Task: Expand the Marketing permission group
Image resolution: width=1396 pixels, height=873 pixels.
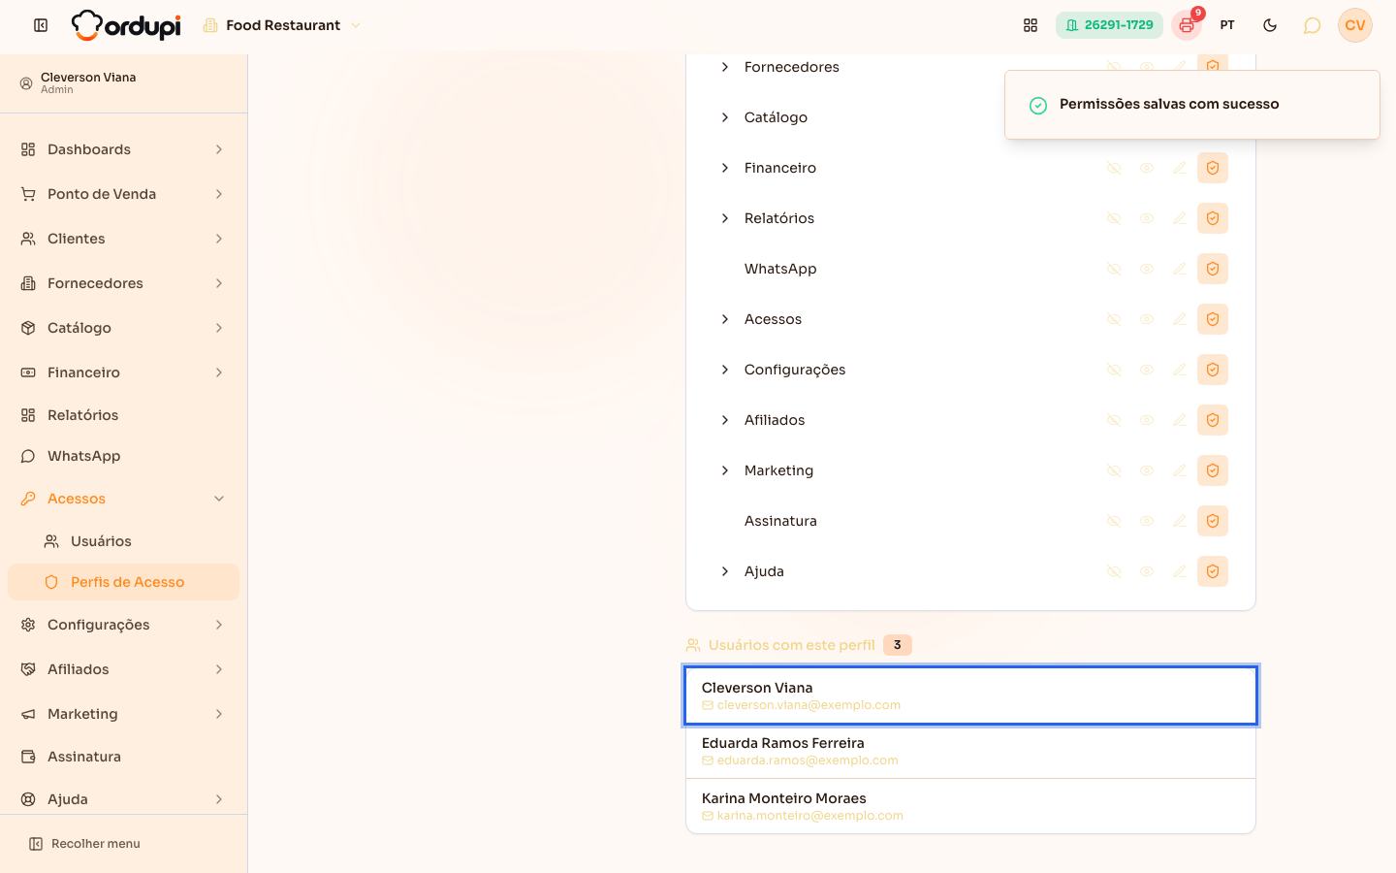Action: coord(725,470)
